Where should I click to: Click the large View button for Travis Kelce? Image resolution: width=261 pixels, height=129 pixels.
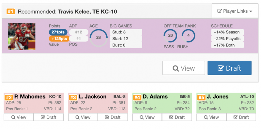[184, 68]
